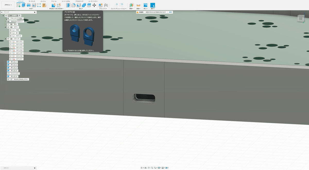Image resolution: width=309 pixels, height=170 pixels.
Task: Select the Press Pull tool in toolbar
Action: coord(68,5)
